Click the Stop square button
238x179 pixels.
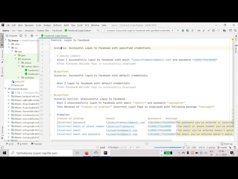pyautogui.click(x=193, y=31)
